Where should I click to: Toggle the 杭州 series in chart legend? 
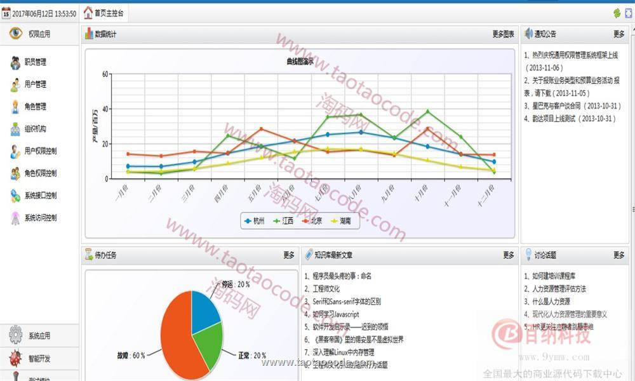255,221
